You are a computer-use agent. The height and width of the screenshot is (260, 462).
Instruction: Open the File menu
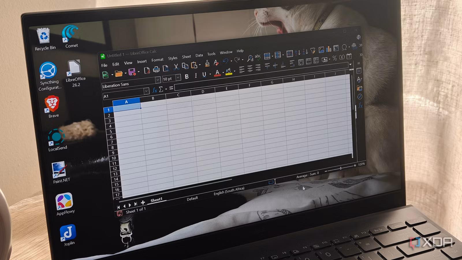tap(105, 66)
